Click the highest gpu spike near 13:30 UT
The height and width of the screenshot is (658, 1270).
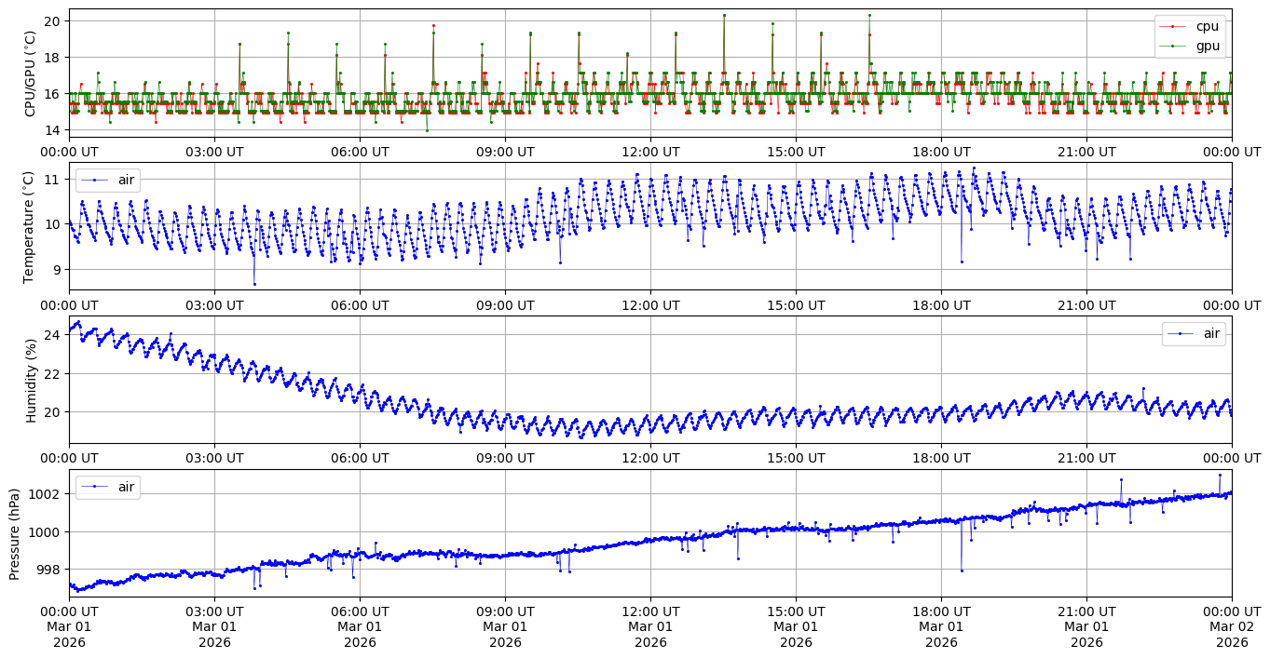click(724, 15)
